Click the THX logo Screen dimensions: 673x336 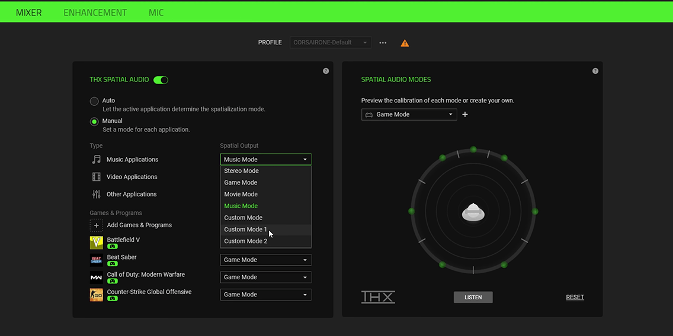point(378,297)
